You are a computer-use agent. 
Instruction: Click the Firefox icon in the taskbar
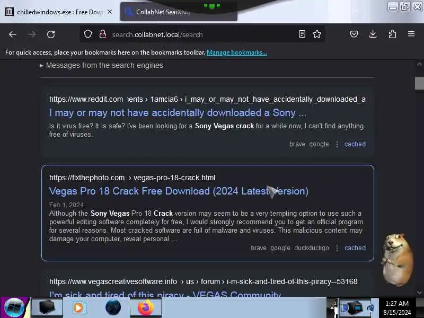[x=145, y=307]
